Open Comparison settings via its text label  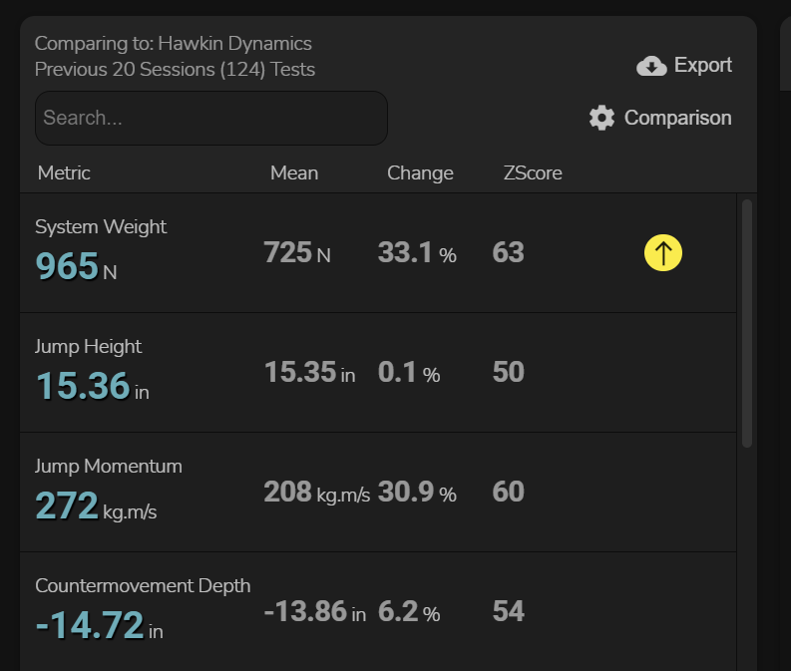point(677,118)
